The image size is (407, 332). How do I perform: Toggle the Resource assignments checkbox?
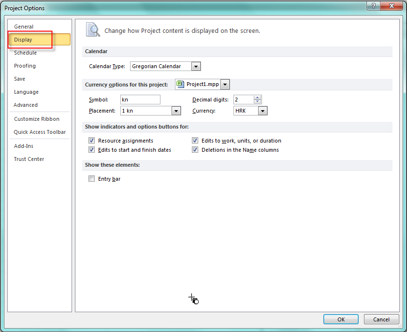91,141
